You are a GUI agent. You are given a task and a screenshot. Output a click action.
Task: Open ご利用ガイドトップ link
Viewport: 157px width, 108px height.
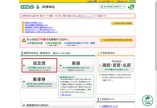click(x=109, y=106)
